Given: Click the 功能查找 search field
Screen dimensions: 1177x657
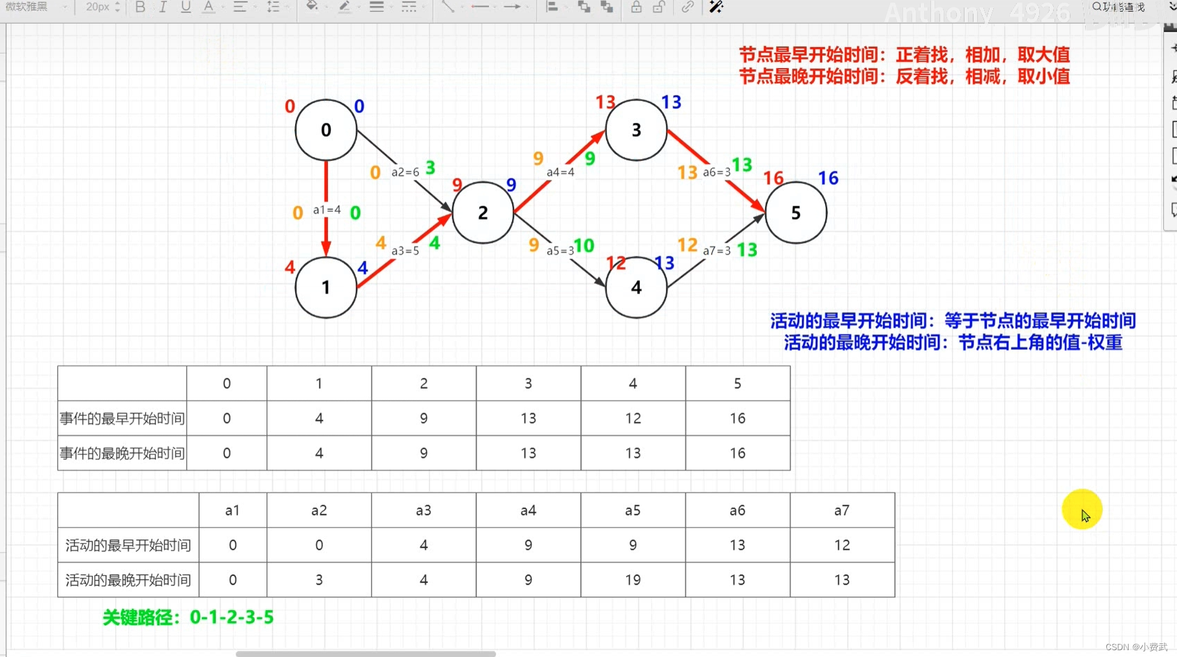Looking at the screenshot, I should tap(1119, 7).
